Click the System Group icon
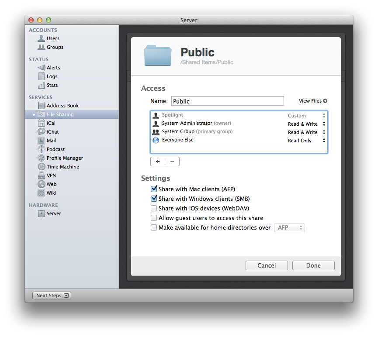Screen dimensions: 378x337 click(156, 132)
